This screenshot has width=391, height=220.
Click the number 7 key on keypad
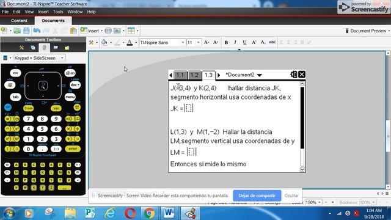(29, 119)
